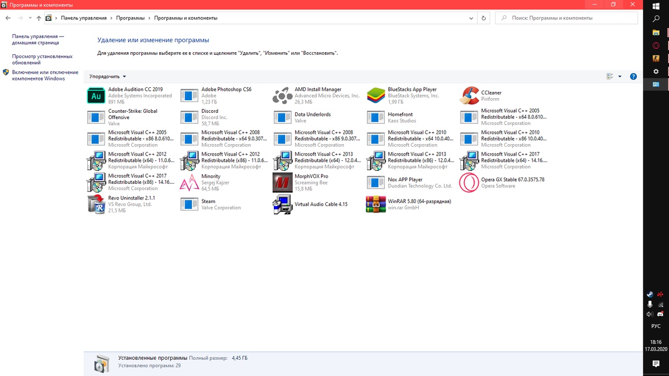Click Программы breadcrumb segment
Image resolution: width=669 pixels, height=376 pixels.
[x=130, y=18]
